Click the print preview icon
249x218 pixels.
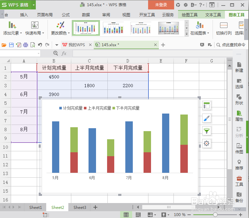point(33,45)
